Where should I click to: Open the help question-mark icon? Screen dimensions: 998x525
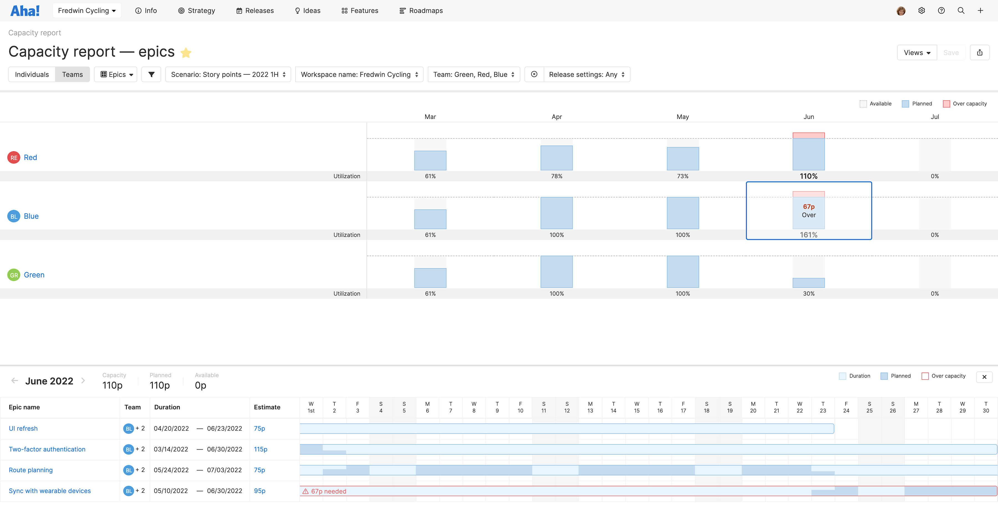pyautogui.click(x=941, y=11)
